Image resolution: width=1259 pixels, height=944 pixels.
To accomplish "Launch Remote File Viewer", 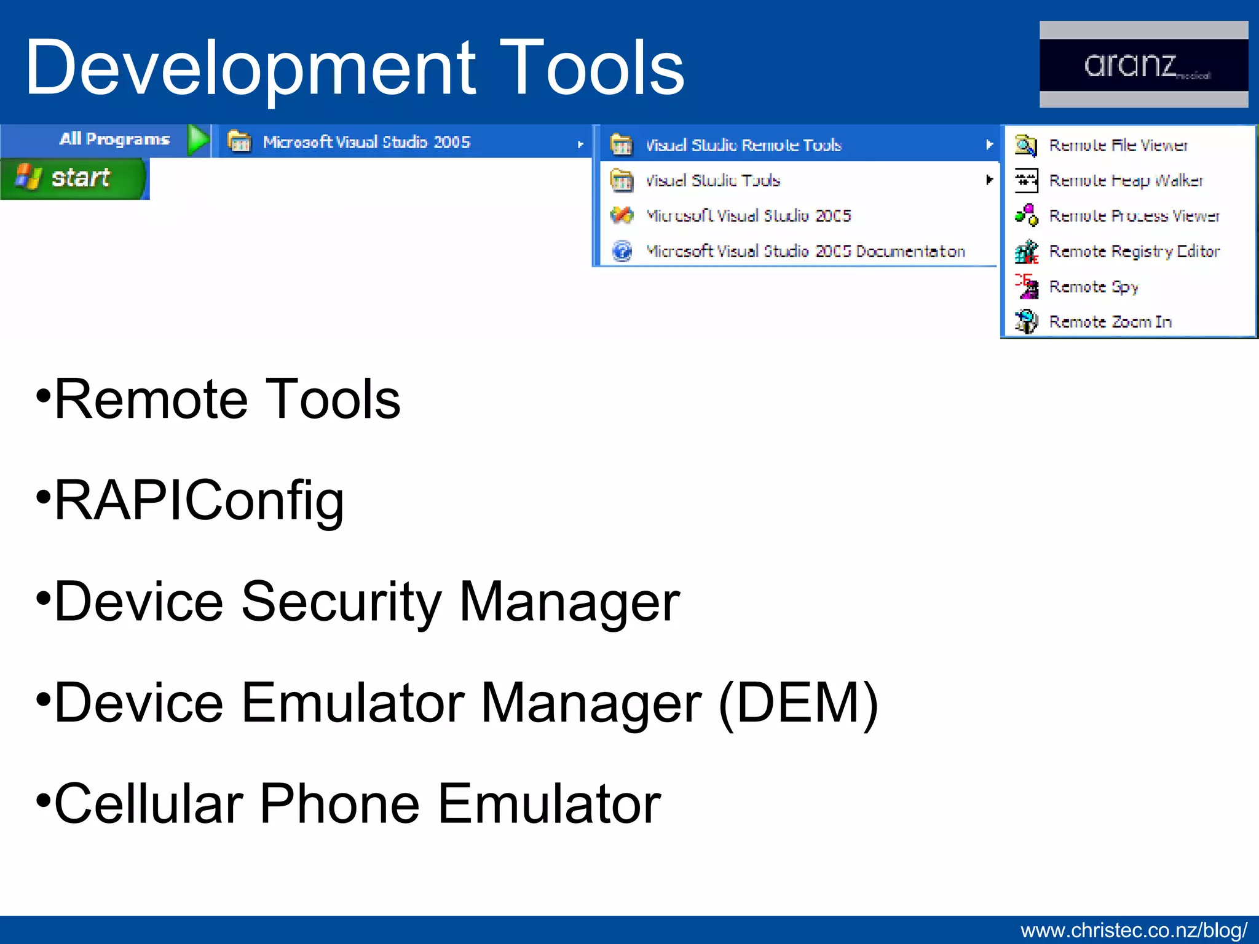I will pos(1130,145).
